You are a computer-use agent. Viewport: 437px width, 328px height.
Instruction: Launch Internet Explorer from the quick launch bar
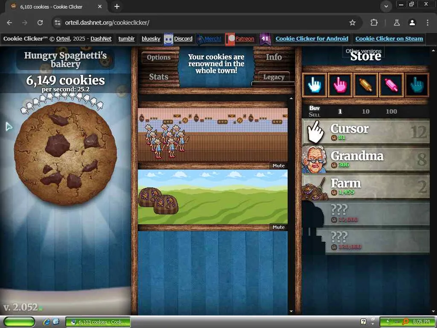click(x=47, y=322)
